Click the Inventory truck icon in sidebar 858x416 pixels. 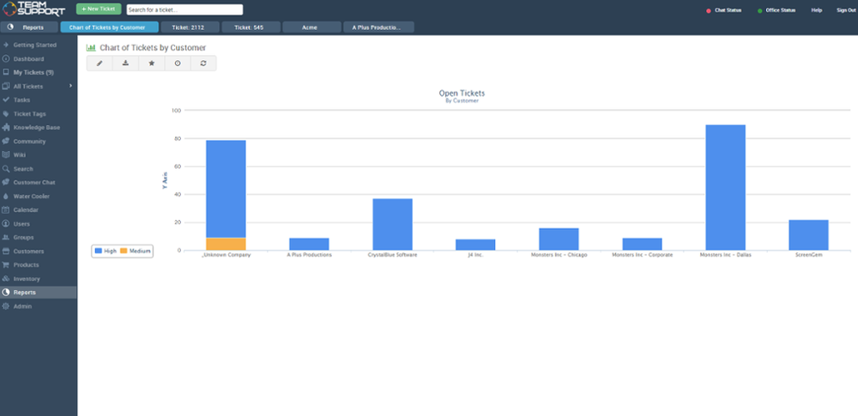(6, 279)
